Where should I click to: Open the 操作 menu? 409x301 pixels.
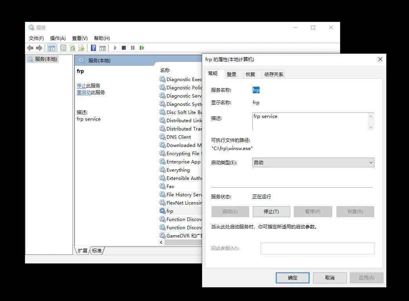(x=58, y=38)
